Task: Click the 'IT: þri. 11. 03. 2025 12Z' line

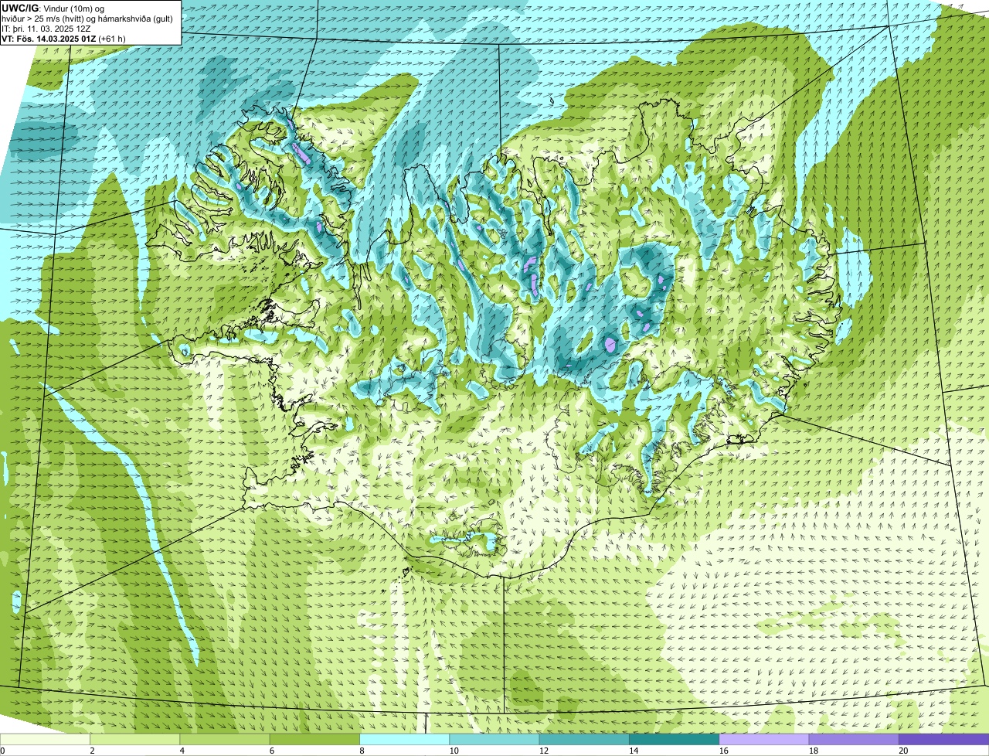Action: tap(46, 29)
